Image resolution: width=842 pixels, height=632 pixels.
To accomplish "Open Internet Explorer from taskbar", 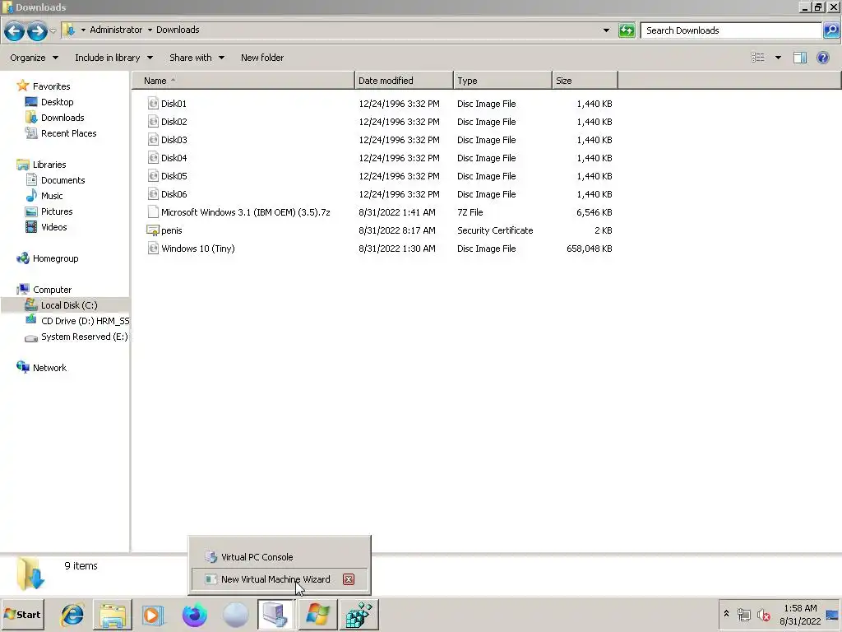I will (x=72, y=614).
